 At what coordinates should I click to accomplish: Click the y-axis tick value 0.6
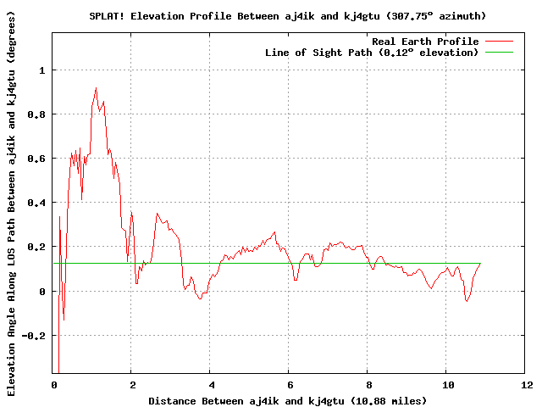36,159
